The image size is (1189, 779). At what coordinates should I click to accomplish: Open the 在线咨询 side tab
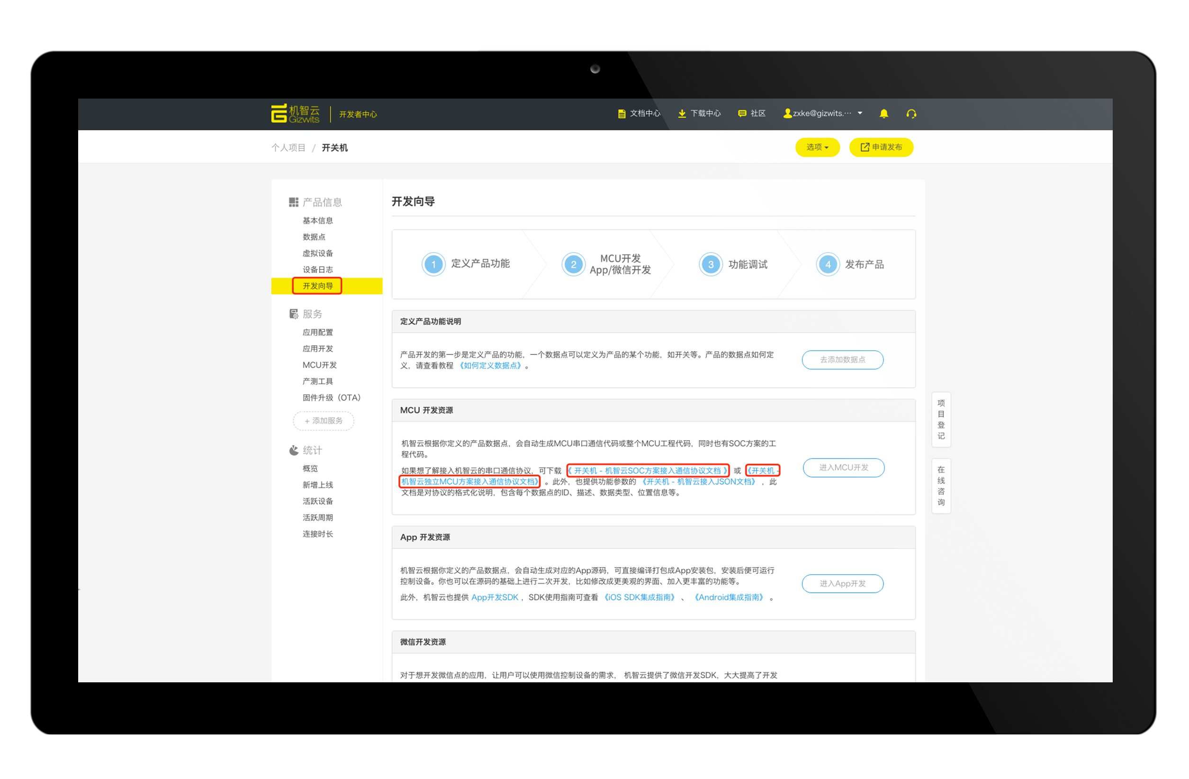tap(941, 486)
